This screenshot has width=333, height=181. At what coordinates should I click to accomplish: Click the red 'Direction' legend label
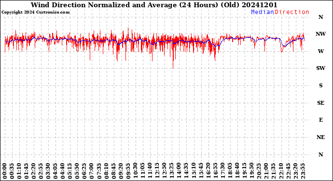pyautogui.click(x=292, y=12)
